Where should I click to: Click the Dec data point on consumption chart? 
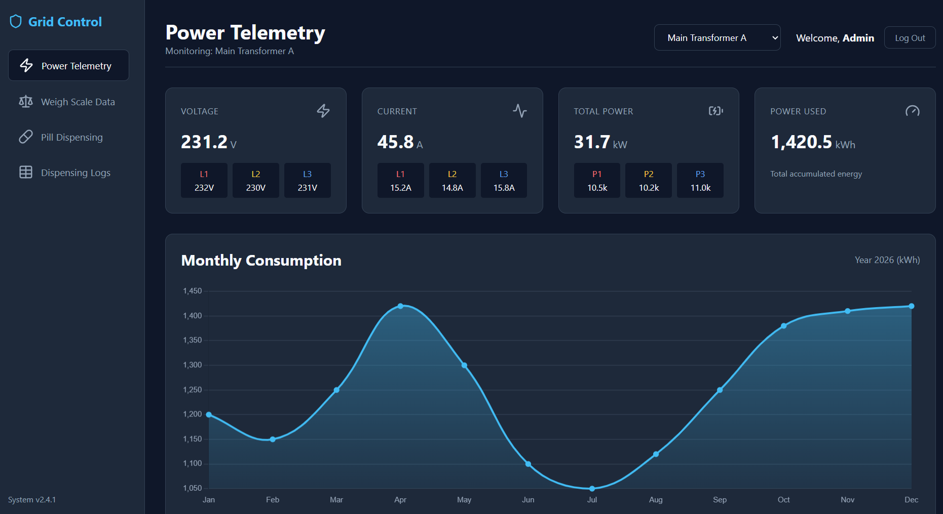pyautogui.click(x=911, y=306)
